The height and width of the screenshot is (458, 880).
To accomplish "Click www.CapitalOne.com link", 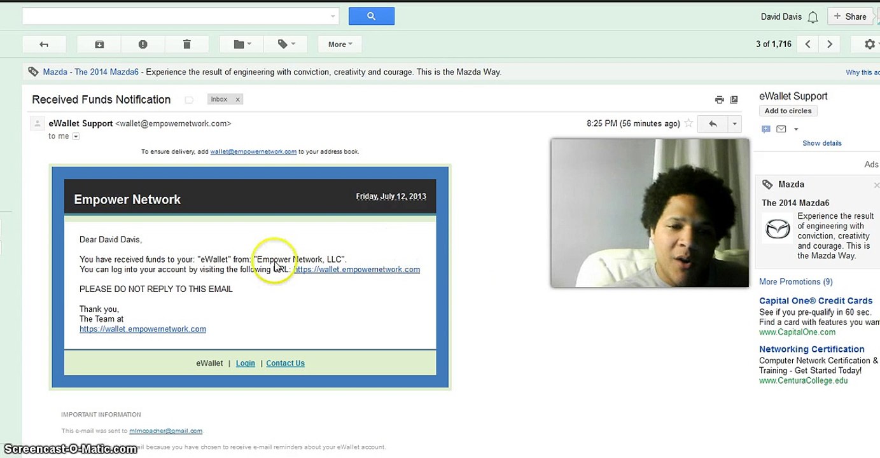I will 797,332.
